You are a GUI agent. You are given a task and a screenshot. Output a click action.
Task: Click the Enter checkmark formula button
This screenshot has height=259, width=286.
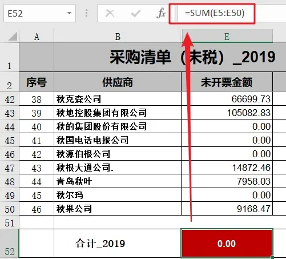pyautogui.click(x=136, y=13)
